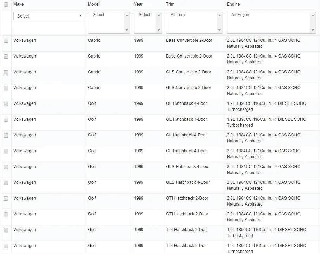Click the Year list's down scroll arrow
The image size is (320, 254).
tap(159, 30)
